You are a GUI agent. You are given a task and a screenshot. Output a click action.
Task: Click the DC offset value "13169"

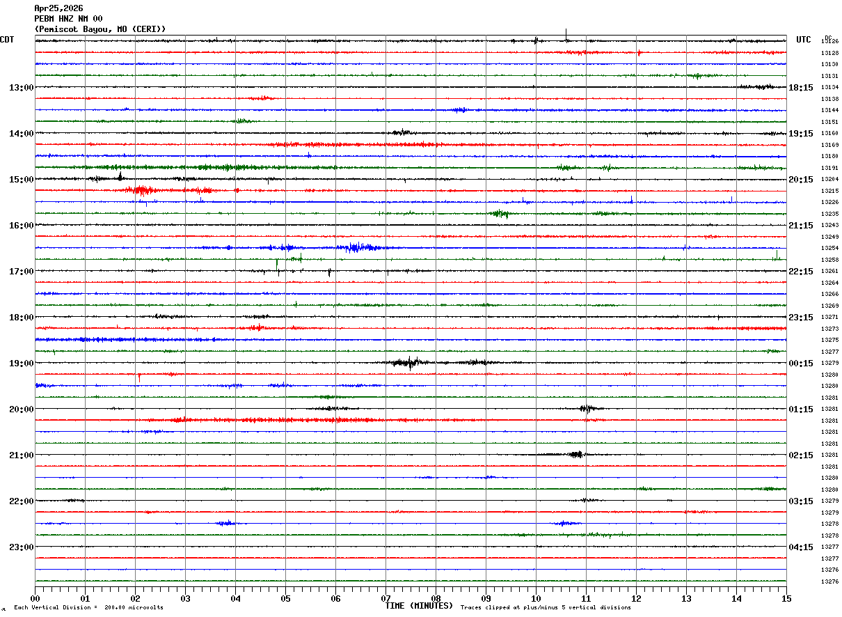tap(829, 145)
